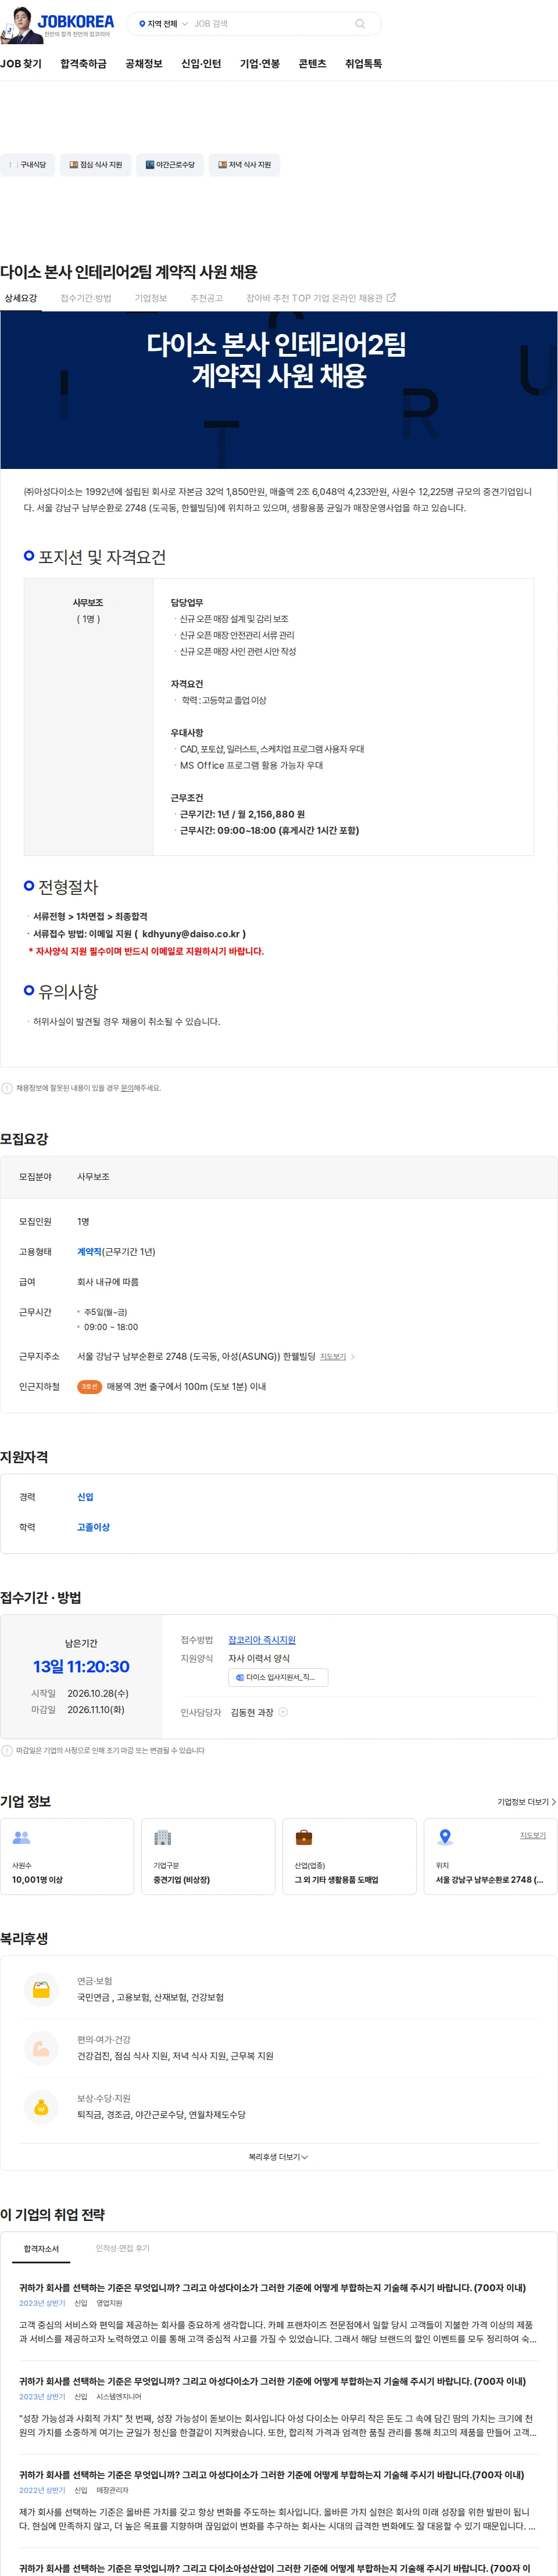Open the 합격축하금 menu

point(83,64)
